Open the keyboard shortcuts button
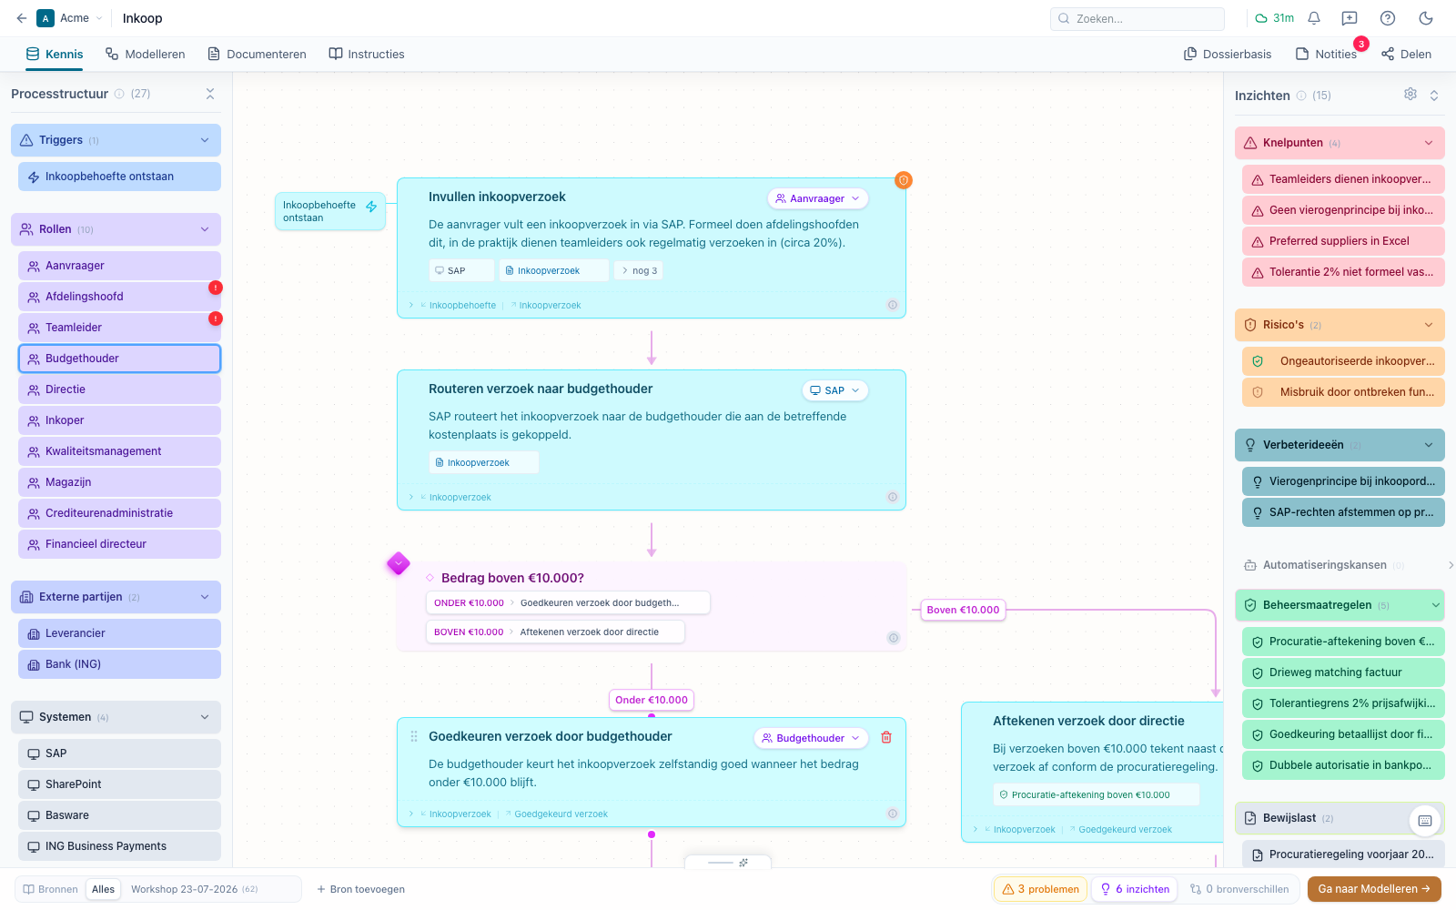Viewport: 1456px width, 910px height. [x=1425, y=821]
